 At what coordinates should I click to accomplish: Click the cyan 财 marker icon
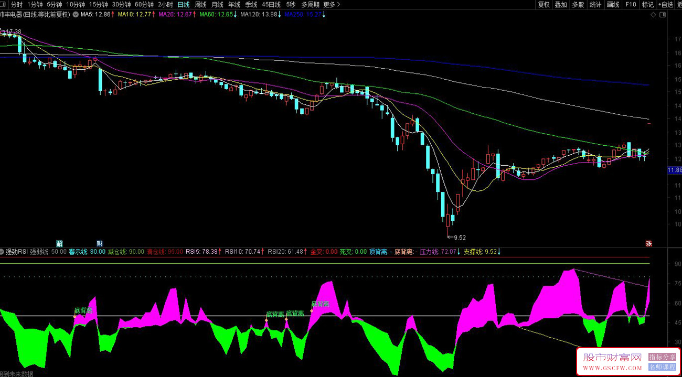[x=100, y=243]
